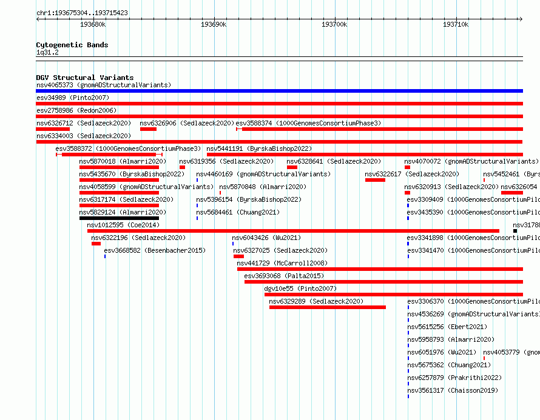Click nsv5675362 (Chuang2021) label

[x=449, y=365]
